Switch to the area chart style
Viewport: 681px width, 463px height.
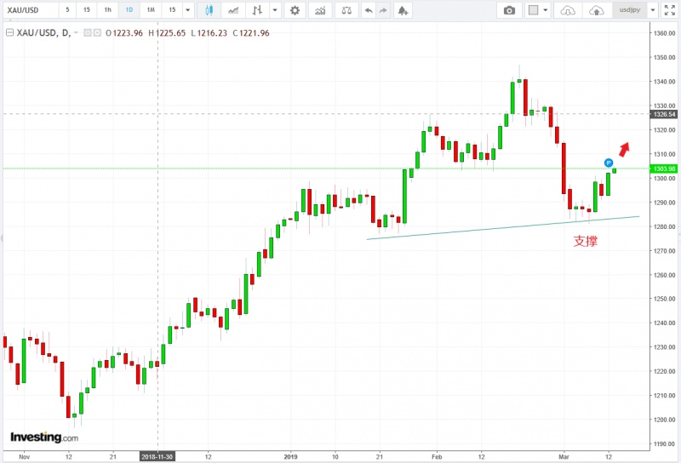click(232, 10)
